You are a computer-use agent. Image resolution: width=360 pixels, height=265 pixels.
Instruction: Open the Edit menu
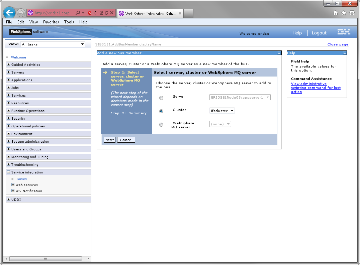21,22
